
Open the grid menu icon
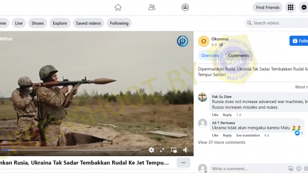291,7
